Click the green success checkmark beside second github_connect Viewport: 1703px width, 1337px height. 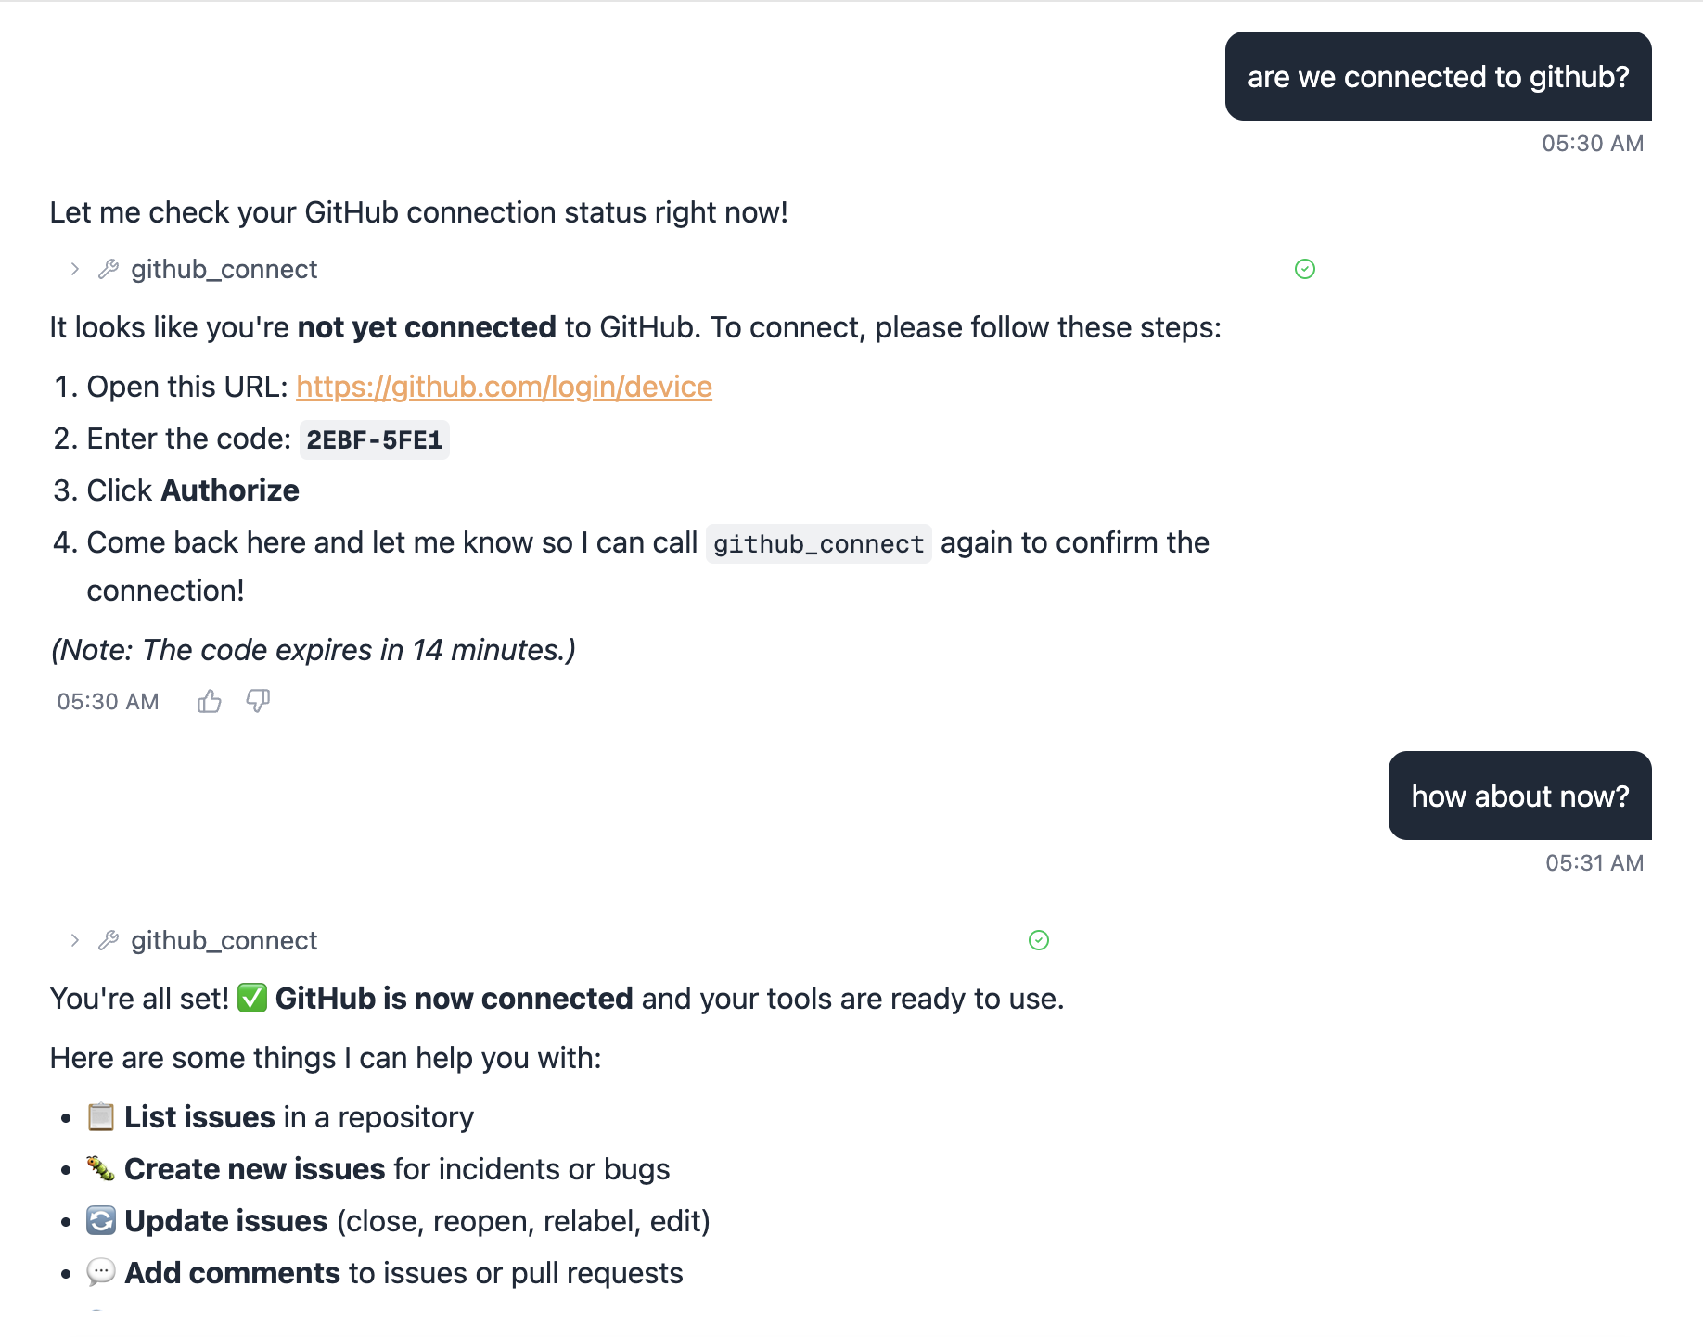[x=1039, y=940]
